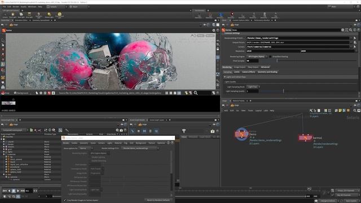Viewport: 361px width, 203px height.
Task: Click the Pixel Samples slider handle
Action: coord(277,61)
